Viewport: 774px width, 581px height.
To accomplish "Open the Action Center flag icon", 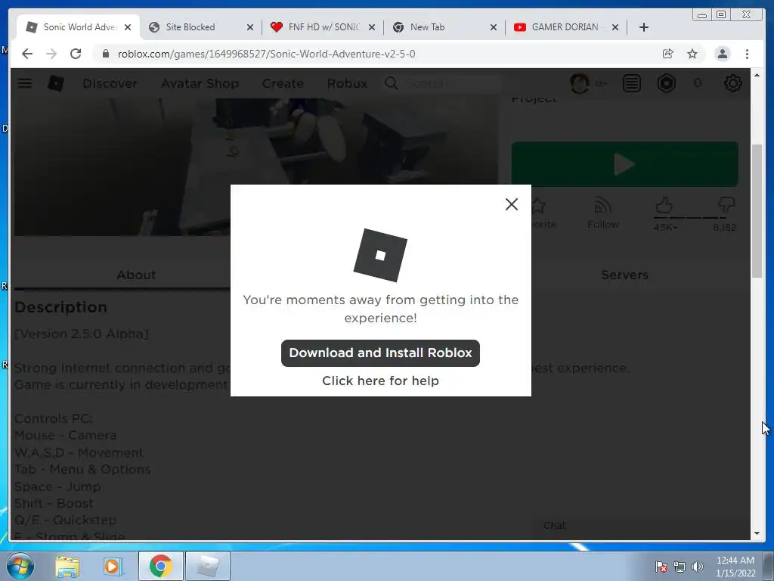I will tap(661, 567).
